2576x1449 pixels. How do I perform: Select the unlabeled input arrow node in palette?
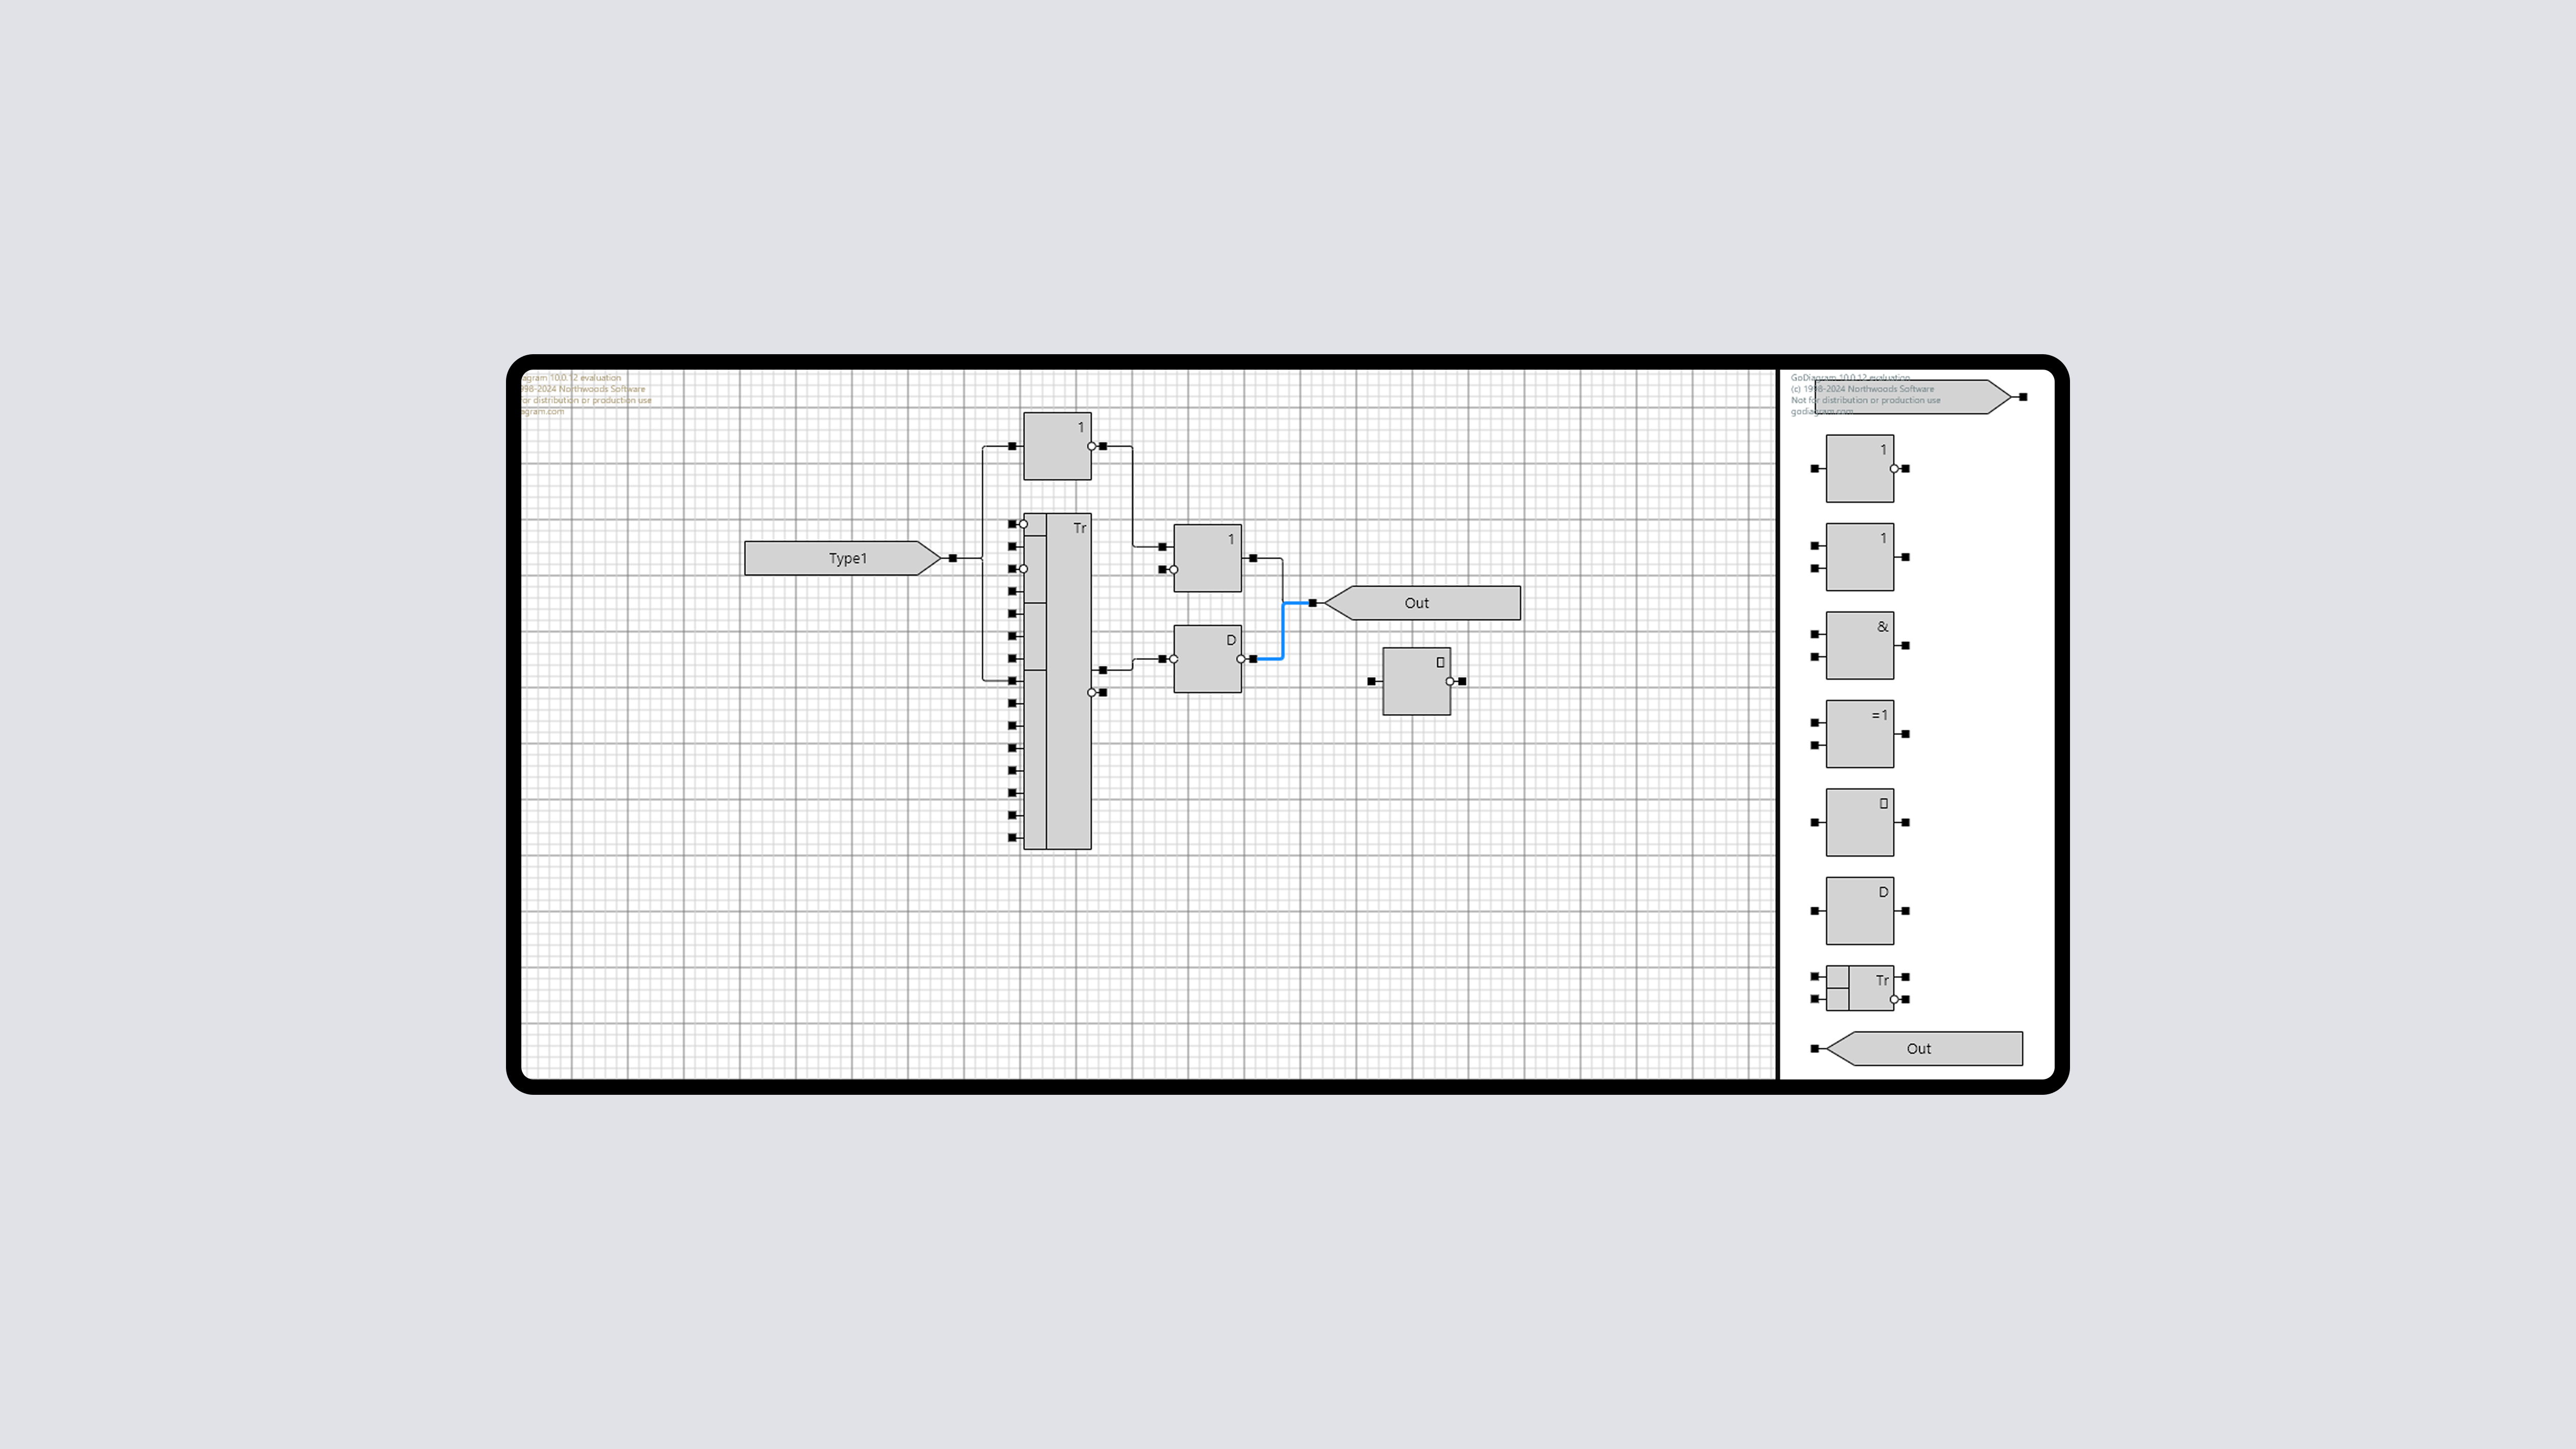click(1950, 397)
